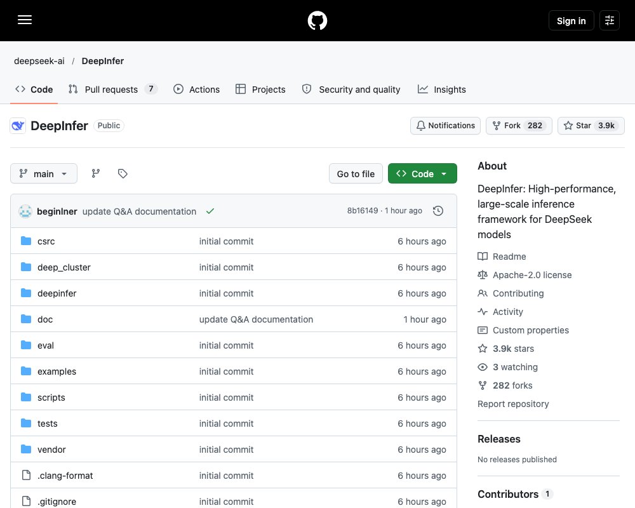Screen dimensions: 635x508
Task: Click the Activity pulse icon
Action: coord(483,312)
